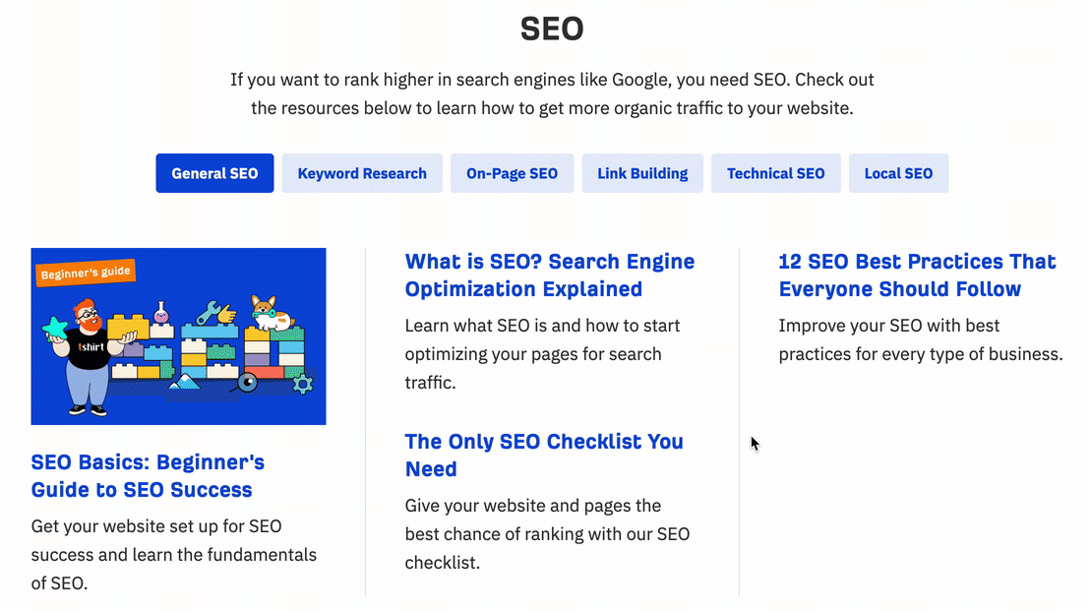This screenshot has width=1090, height=610.
Task: Click the What is SEO article title
Action: pos(549,275)
